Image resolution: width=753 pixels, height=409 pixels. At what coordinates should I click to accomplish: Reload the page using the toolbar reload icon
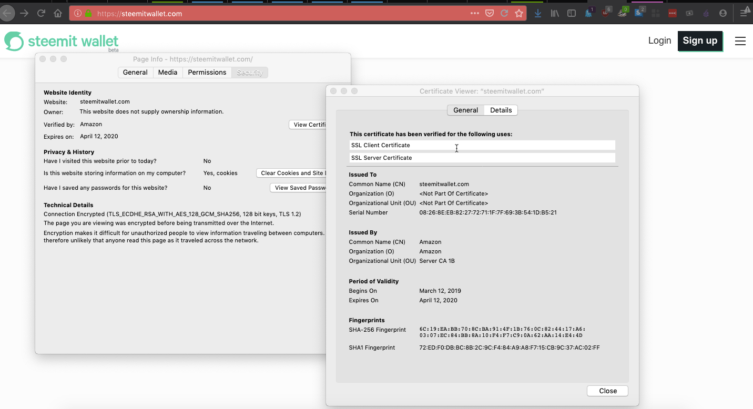(x=41, y=13)
